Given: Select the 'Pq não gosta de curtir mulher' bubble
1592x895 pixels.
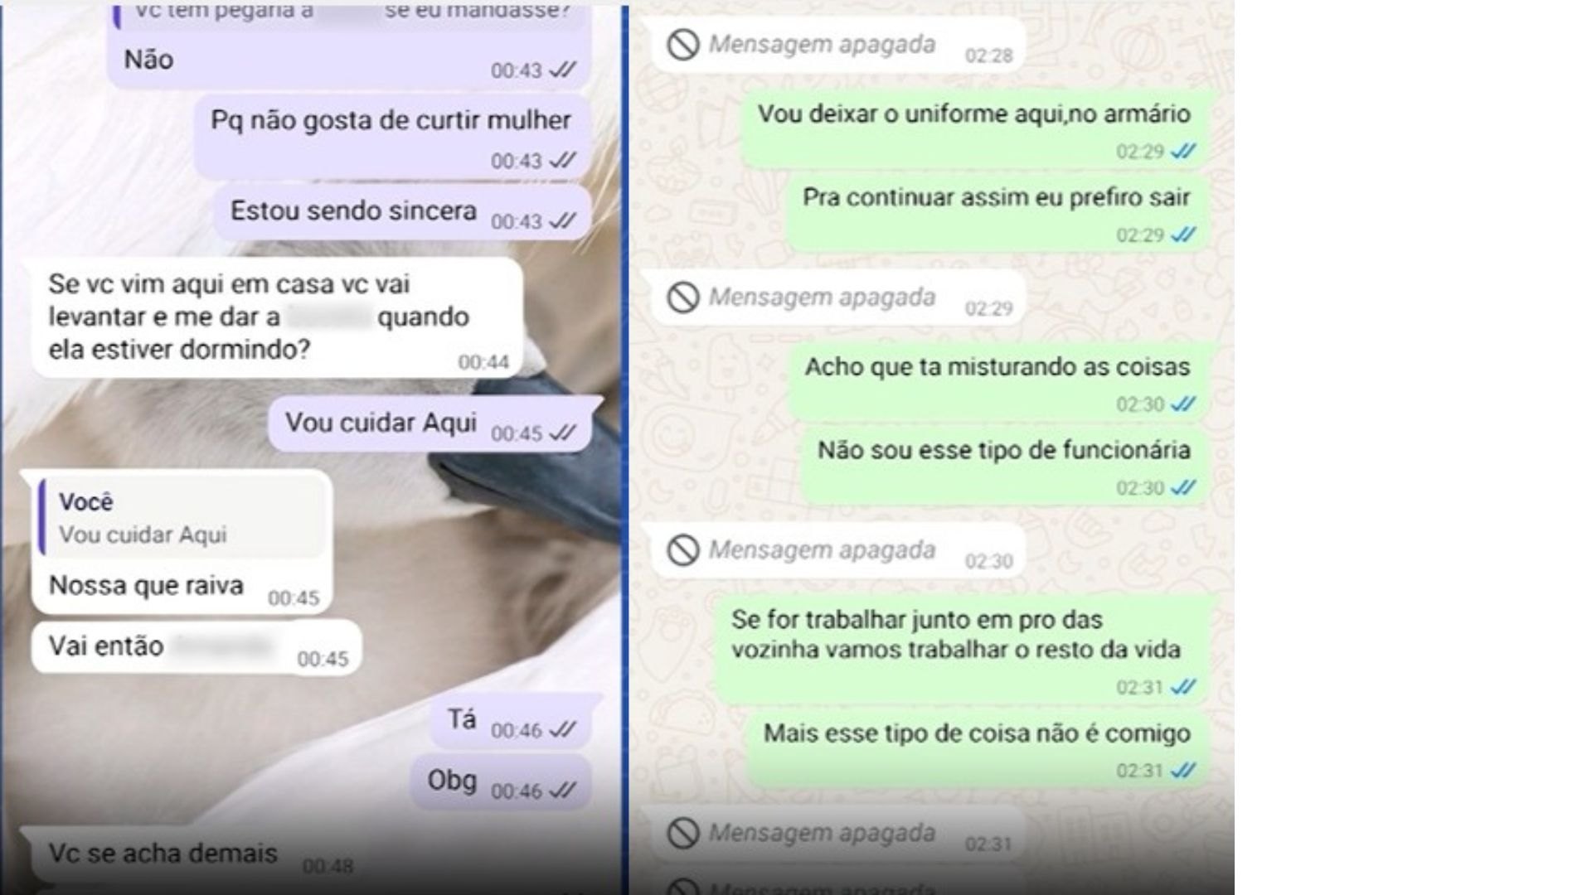Looking at the screenshot, I should [392, 138].
